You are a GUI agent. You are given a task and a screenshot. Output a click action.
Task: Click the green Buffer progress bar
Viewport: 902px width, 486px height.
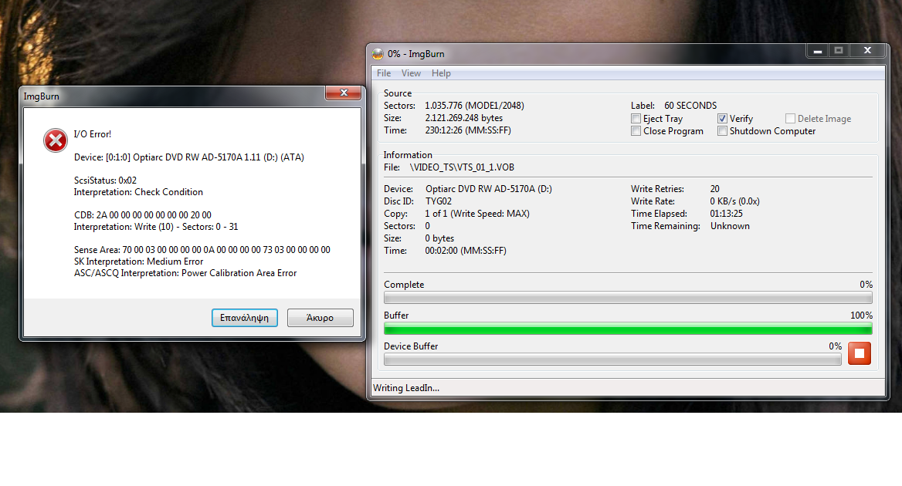tap(628, 329)
